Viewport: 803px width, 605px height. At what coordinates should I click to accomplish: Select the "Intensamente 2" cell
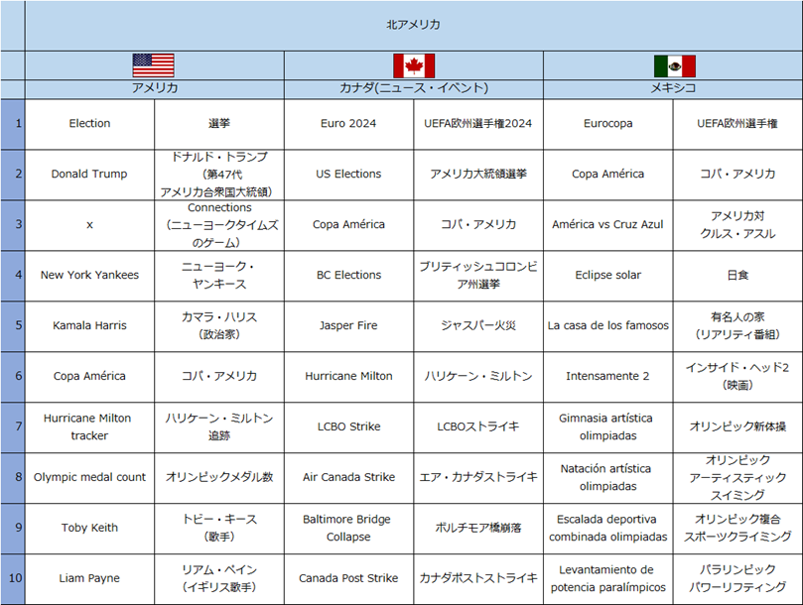(607, 376)
